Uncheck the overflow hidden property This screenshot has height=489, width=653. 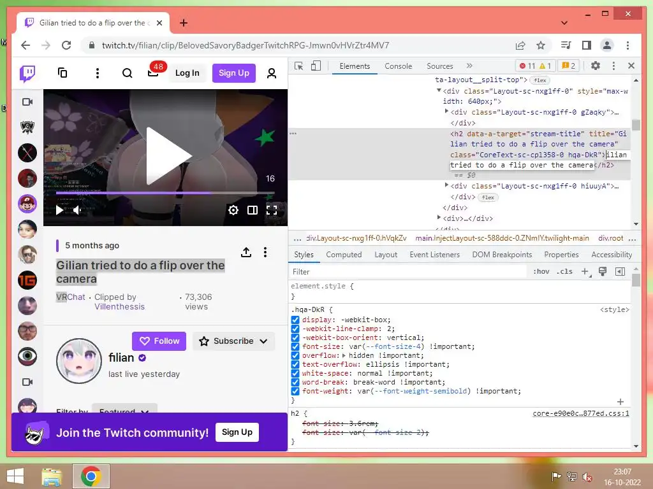tap(295, 355)
